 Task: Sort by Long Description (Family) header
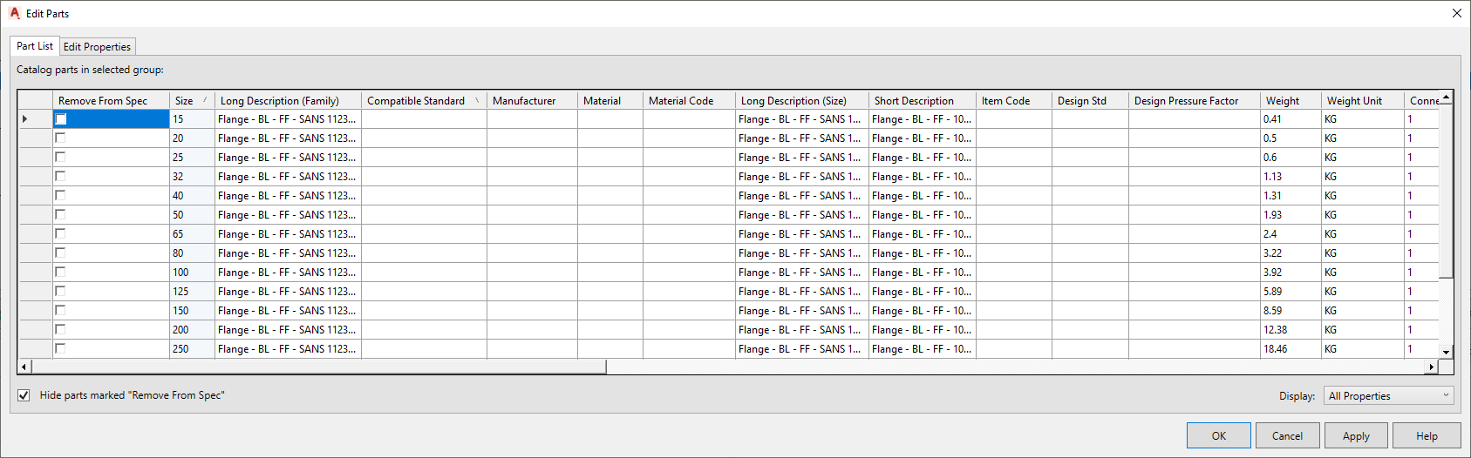(288, 100)
